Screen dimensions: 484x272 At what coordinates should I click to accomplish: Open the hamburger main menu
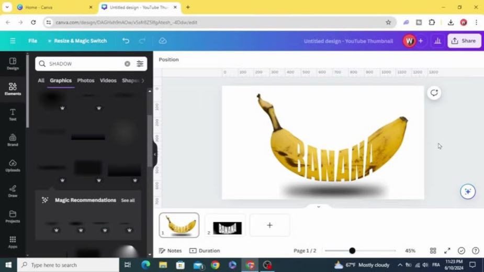click(x=13, y=41)
